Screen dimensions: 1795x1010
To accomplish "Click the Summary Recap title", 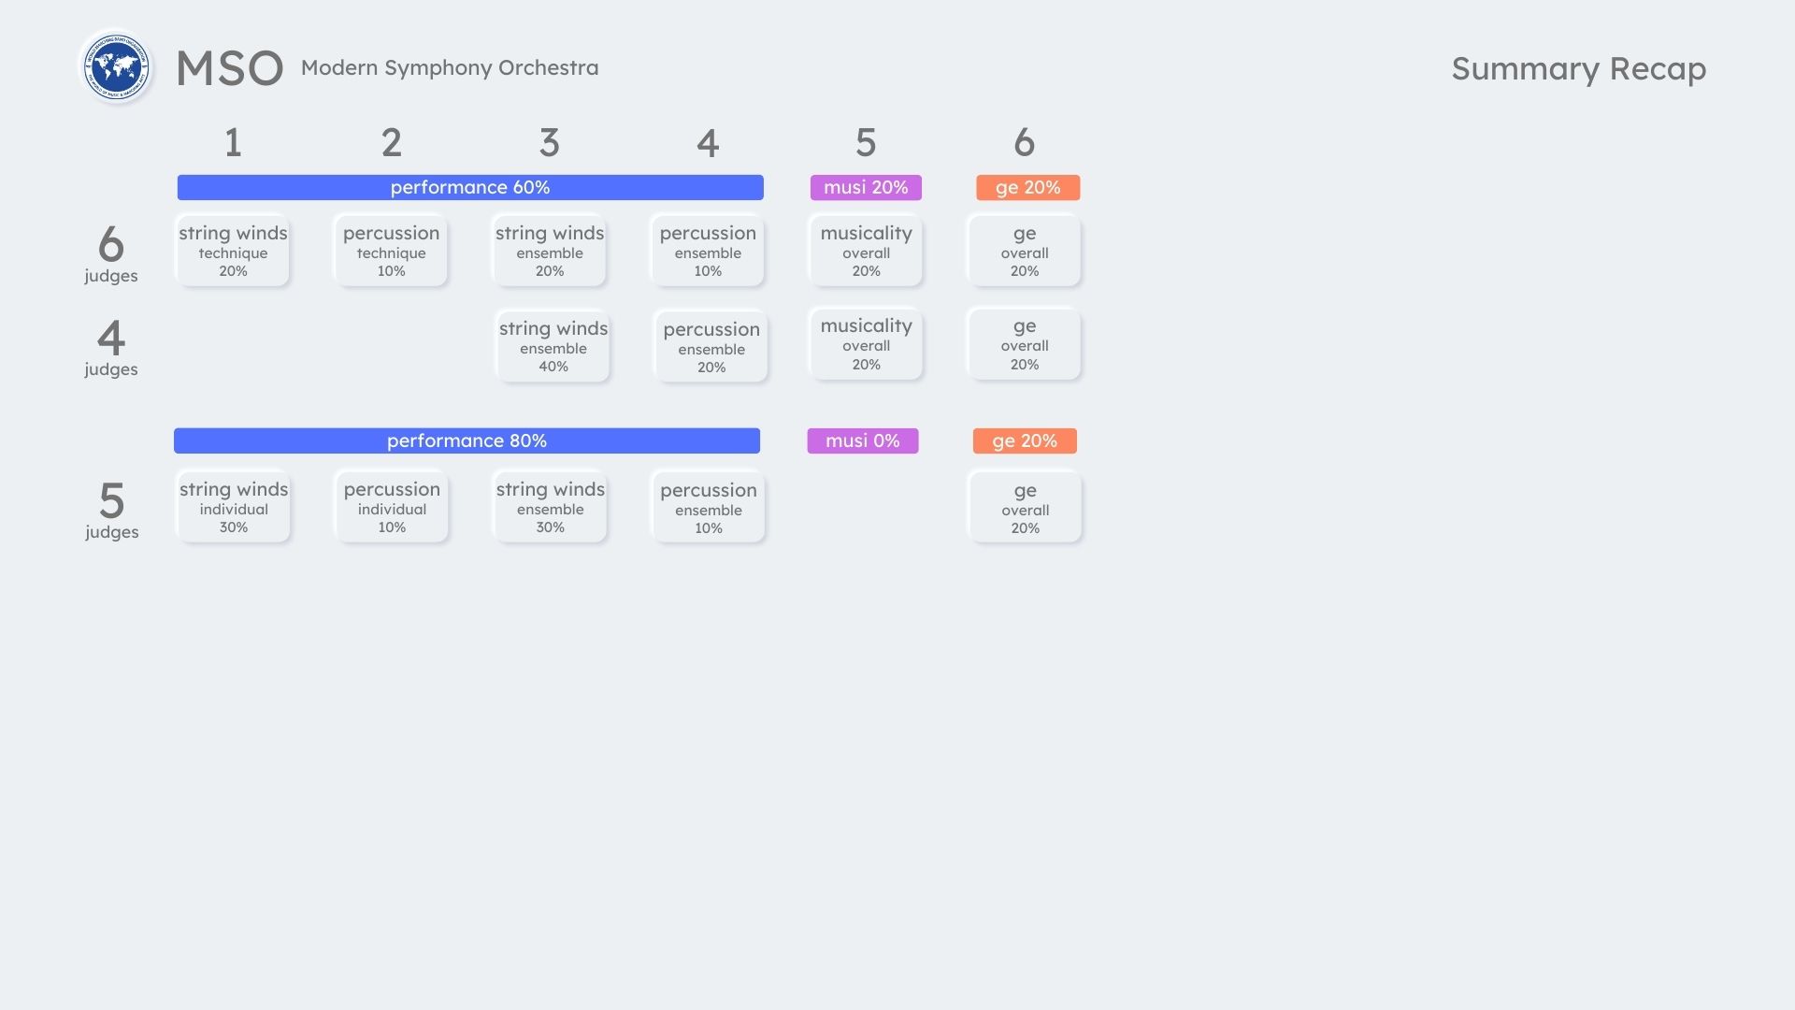I will (1578, 68).
